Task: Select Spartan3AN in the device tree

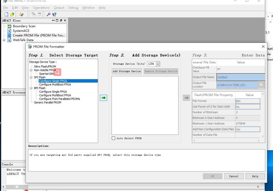Action: coord(47,74)
